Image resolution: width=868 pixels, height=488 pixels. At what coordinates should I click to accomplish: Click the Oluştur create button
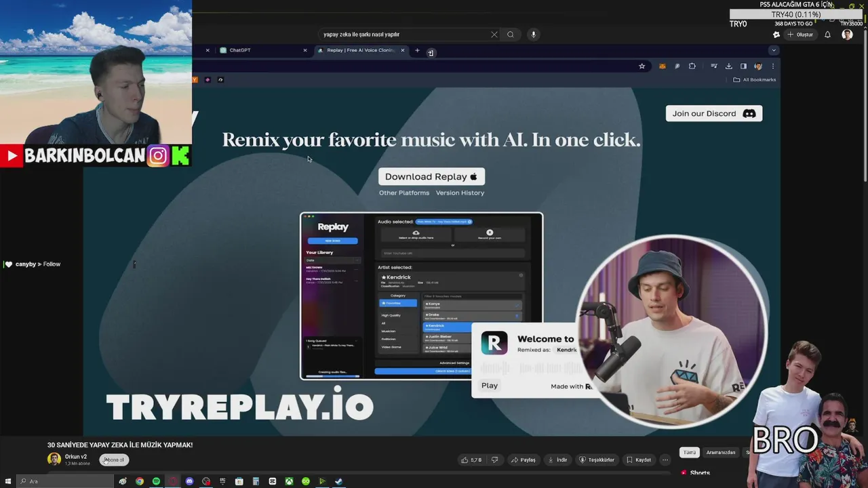click(x=800, y=35)
